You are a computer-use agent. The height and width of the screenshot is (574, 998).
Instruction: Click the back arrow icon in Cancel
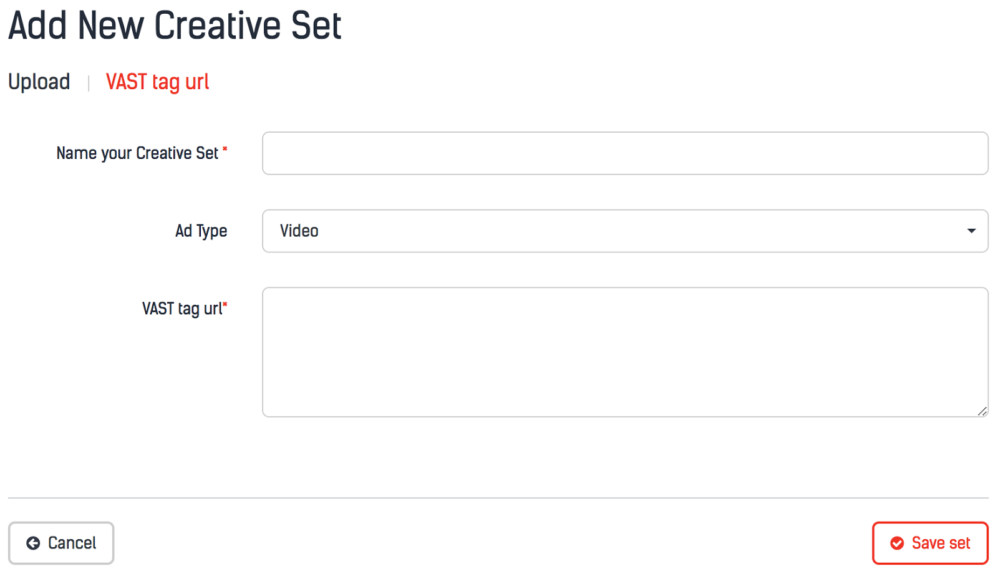click(33, 543)
